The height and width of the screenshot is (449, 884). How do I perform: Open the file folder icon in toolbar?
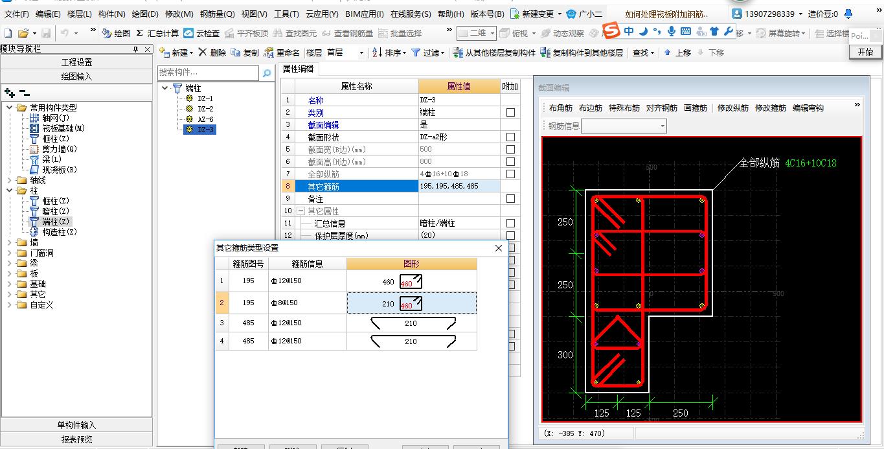[x=23, y=33]
